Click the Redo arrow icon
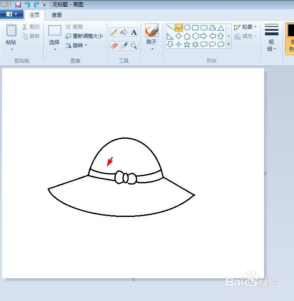Viewport: 294px width, 301px height. [x=36, y=5]
